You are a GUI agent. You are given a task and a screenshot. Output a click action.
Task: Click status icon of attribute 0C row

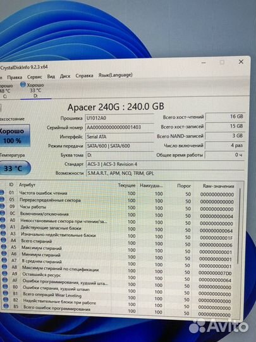pos(3,213)
